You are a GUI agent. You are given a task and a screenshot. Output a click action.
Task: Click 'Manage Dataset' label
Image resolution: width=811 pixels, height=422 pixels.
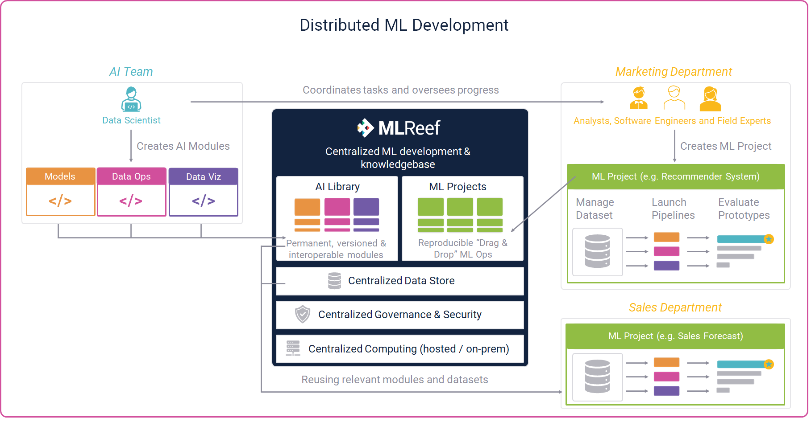pos(595,209)
